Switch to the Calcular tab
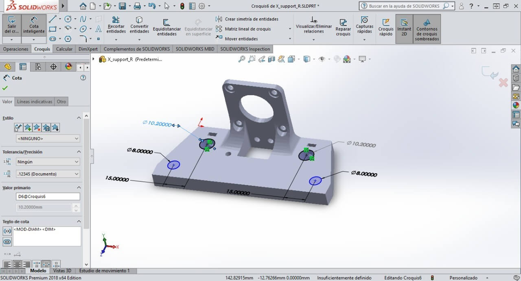The width and height of the screenshot is (521, 281). tap(64, 49)
